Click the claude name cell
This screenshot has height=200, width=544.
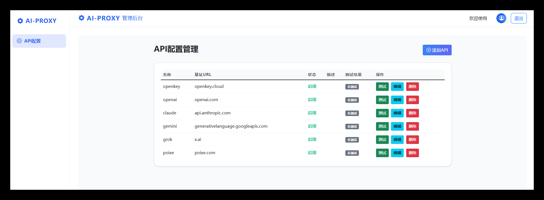tap(170, 113)
